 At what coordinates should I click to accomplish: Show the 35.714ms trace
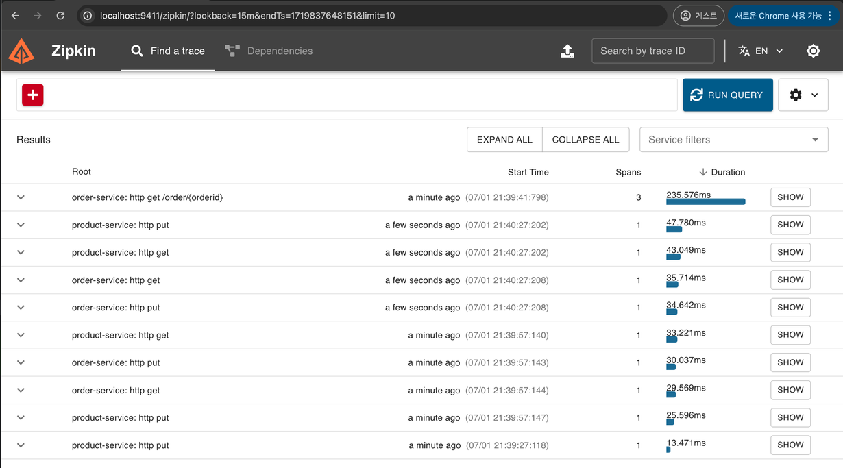pyautogui.click(x=790, y=280)
